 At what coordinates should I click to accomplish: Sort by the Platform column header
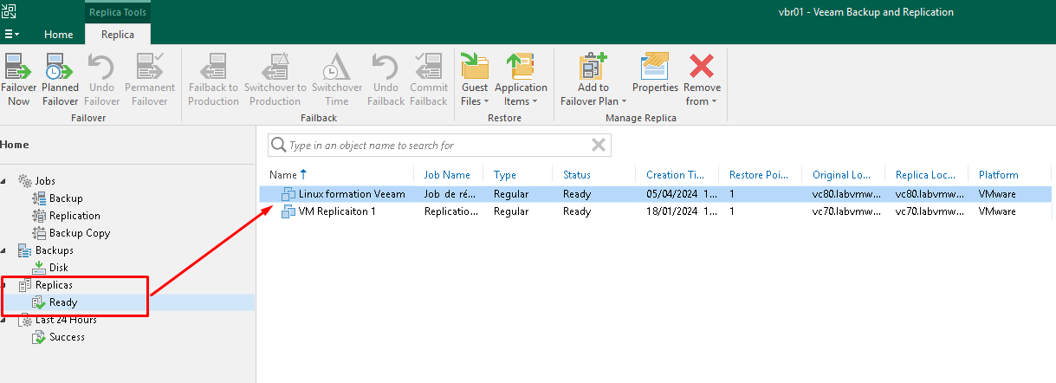999,175
